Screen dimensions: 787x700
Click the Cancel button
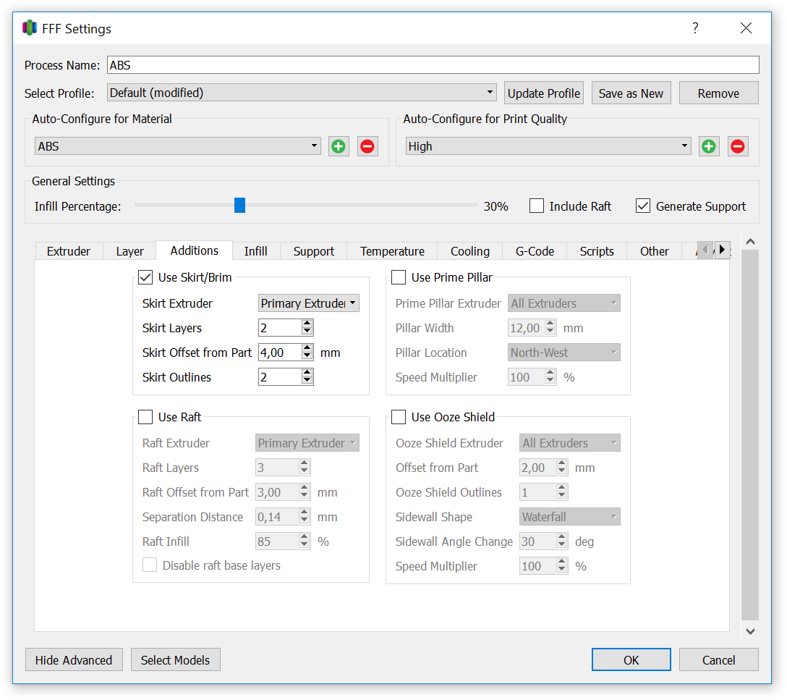pos(719,660)
